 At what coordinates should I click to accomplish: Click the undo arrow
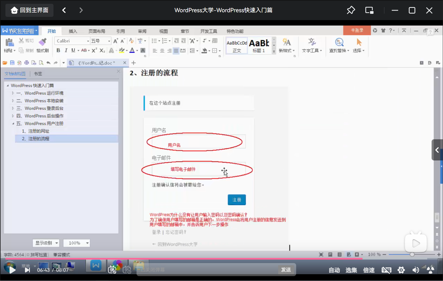click(48, 63)
